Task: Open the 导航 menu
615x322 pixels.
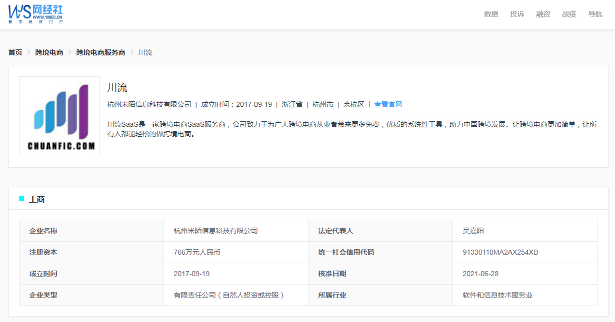Action: 595,14
